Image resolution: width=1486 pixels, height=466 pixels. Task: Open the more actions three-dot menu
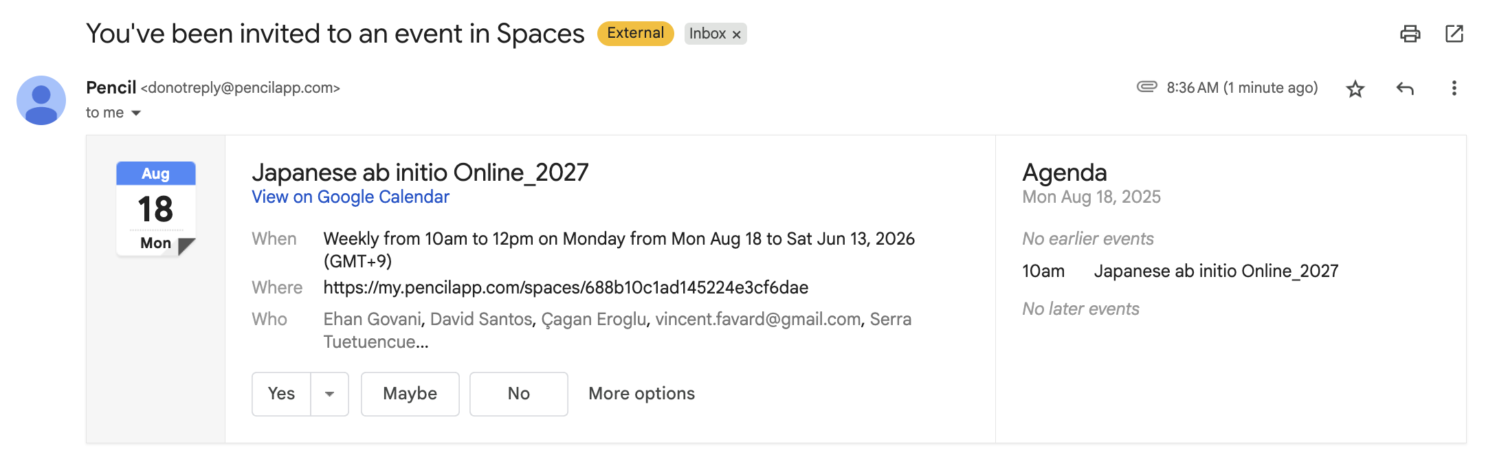tap(1454, 88)
